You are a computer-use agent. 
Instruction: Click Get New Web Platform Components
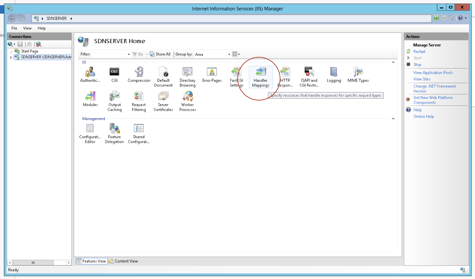click(433, 100)
